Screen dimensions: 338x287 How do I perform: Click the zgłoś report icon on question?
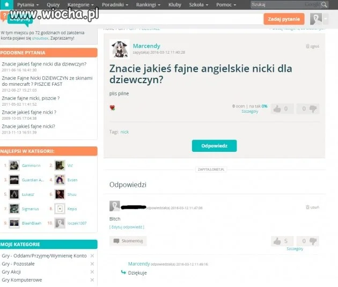click(307, 46)
